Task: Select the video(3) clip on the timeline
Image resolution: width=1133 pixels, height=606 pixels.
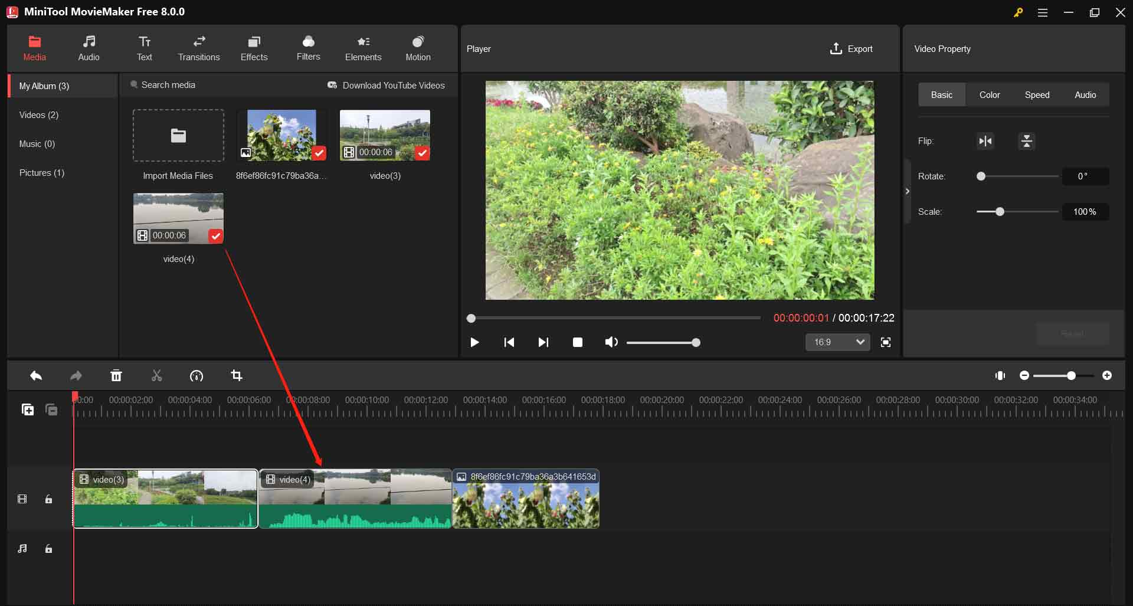Action: [x=165, y=499]
